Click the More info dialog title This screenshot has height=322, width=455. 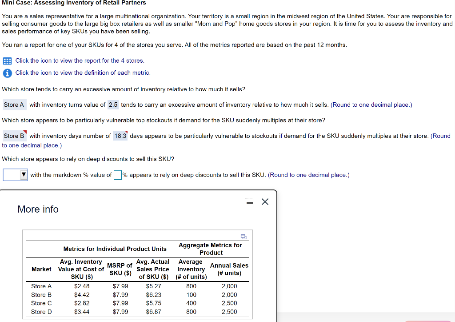click(37, 209)
